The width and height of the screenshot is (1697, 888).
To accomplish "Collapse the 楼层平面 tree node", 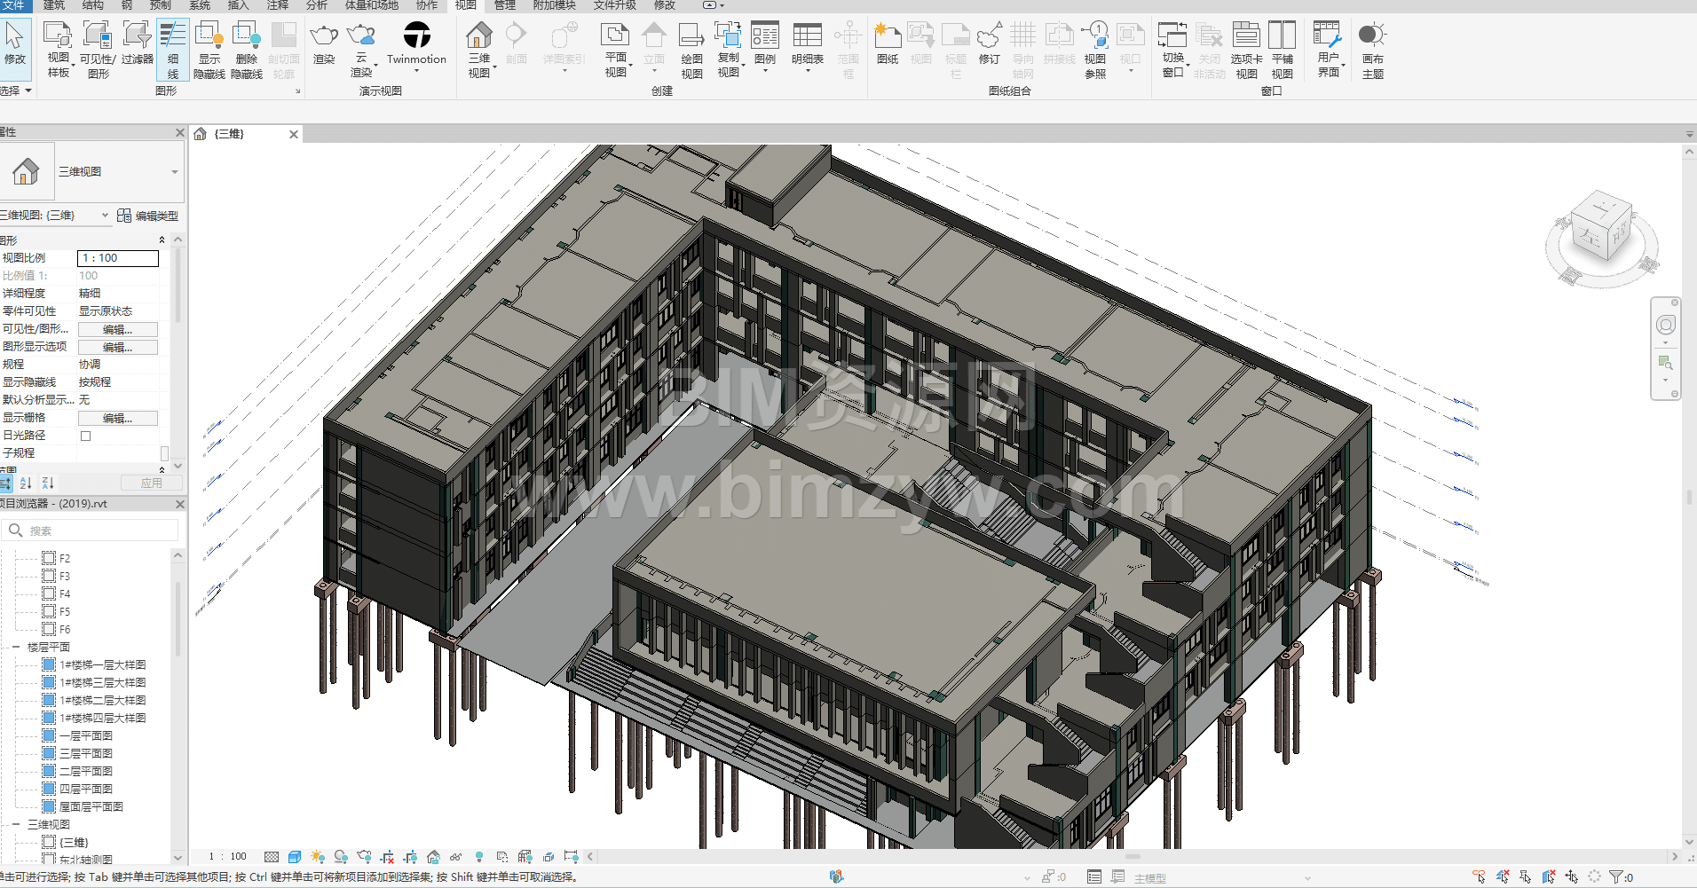I will [x=16, y=648].
